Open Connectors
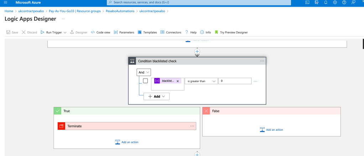 click(x=171, y=32)
